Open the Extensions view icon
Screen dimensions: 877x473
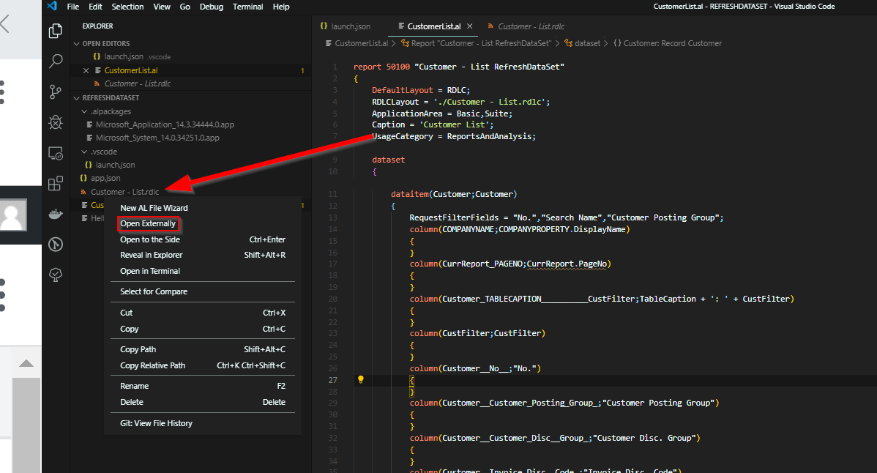pos(56,183)
